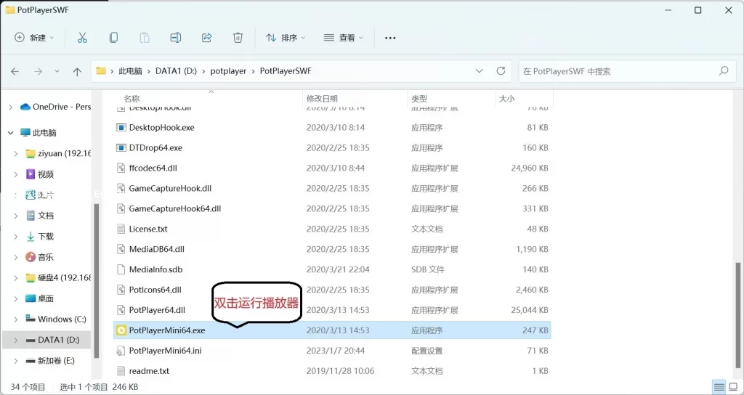Select the PotPlayerMini64.exe file

coord(167,330)
